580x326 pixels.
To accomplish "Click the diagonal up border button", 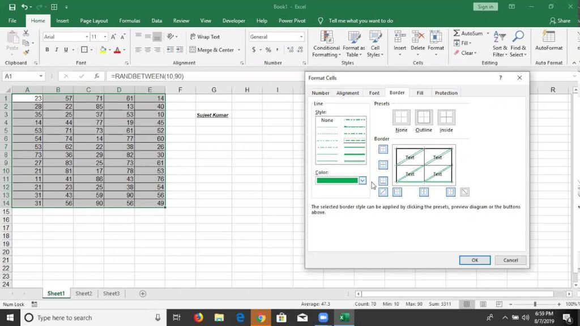I will coord(383,192).
